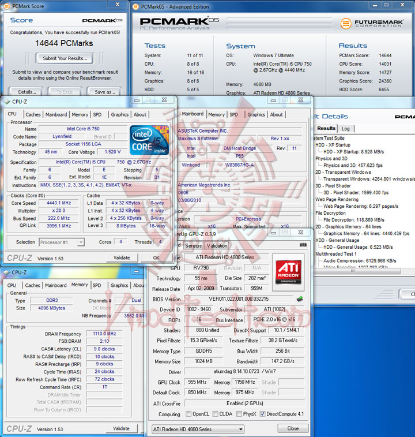Open the Sensors tab in GPU-Z
This screenshot has height=437, width=415.
194,245
